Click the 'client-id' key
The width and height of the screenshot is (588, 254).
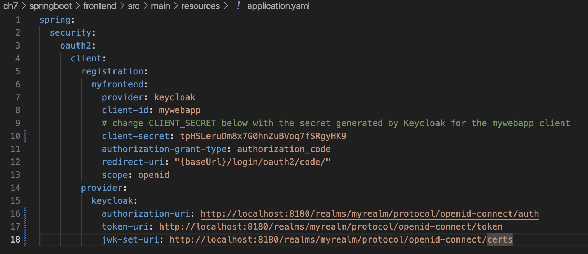click(125, 110)
